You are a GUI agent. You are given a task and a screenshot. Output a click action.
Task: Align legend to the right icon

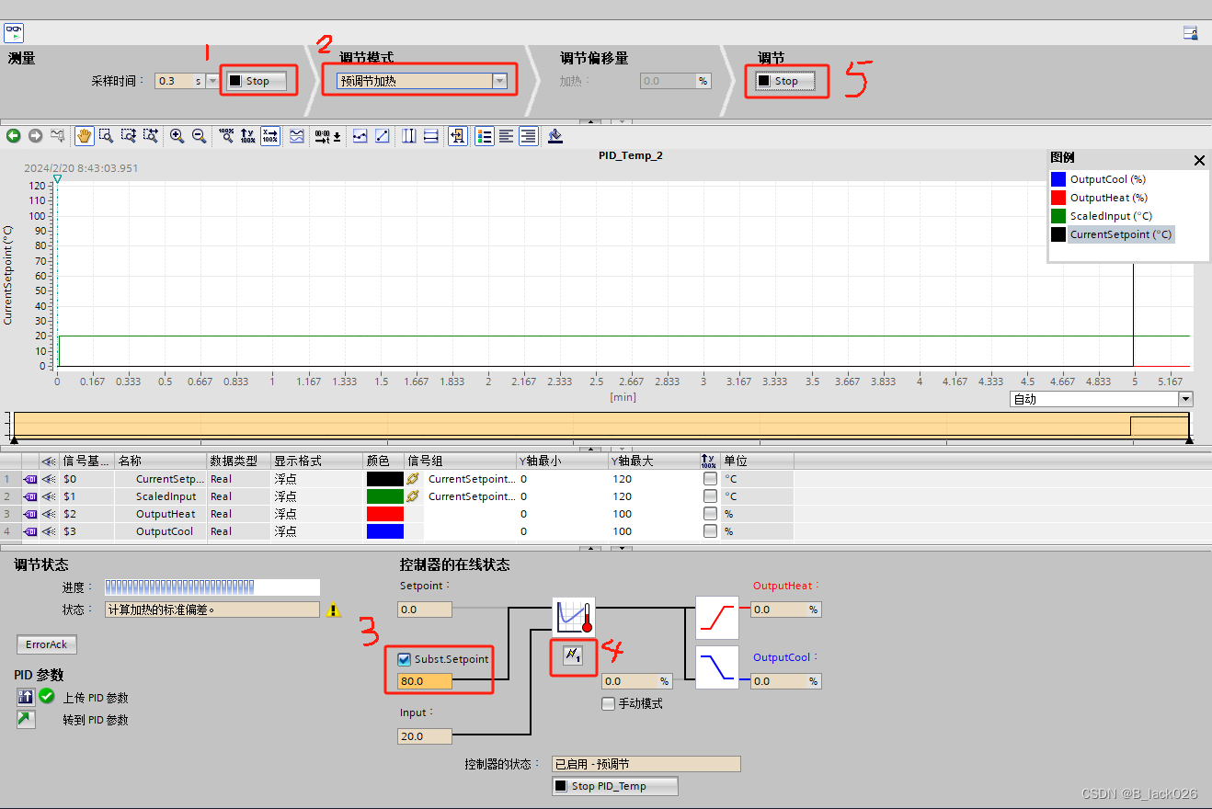coord(529,136)
